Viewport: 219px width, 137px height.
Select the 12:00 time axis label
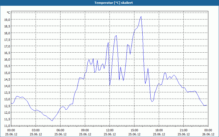pyautogui.click(x=110, y=130)
